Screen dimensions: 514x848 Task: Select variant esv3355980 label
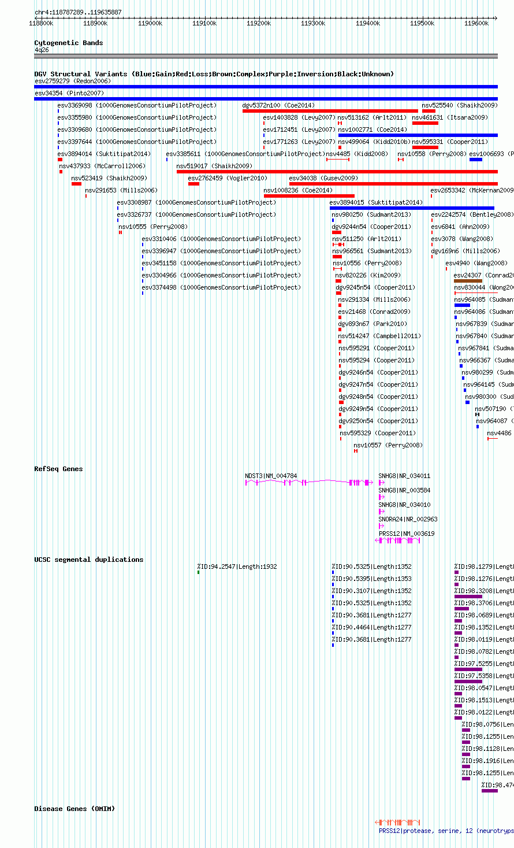137,117
